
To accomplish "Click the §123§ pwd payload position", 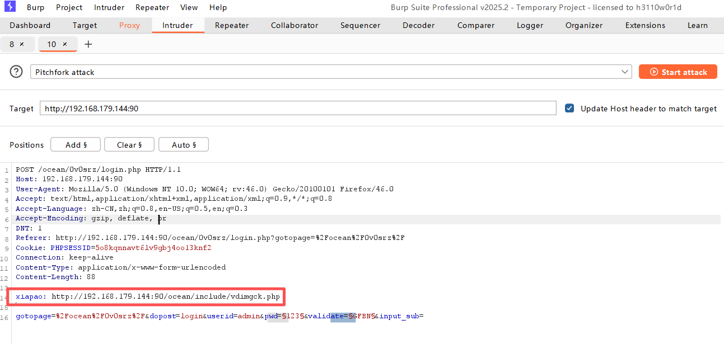I will 292,316.
